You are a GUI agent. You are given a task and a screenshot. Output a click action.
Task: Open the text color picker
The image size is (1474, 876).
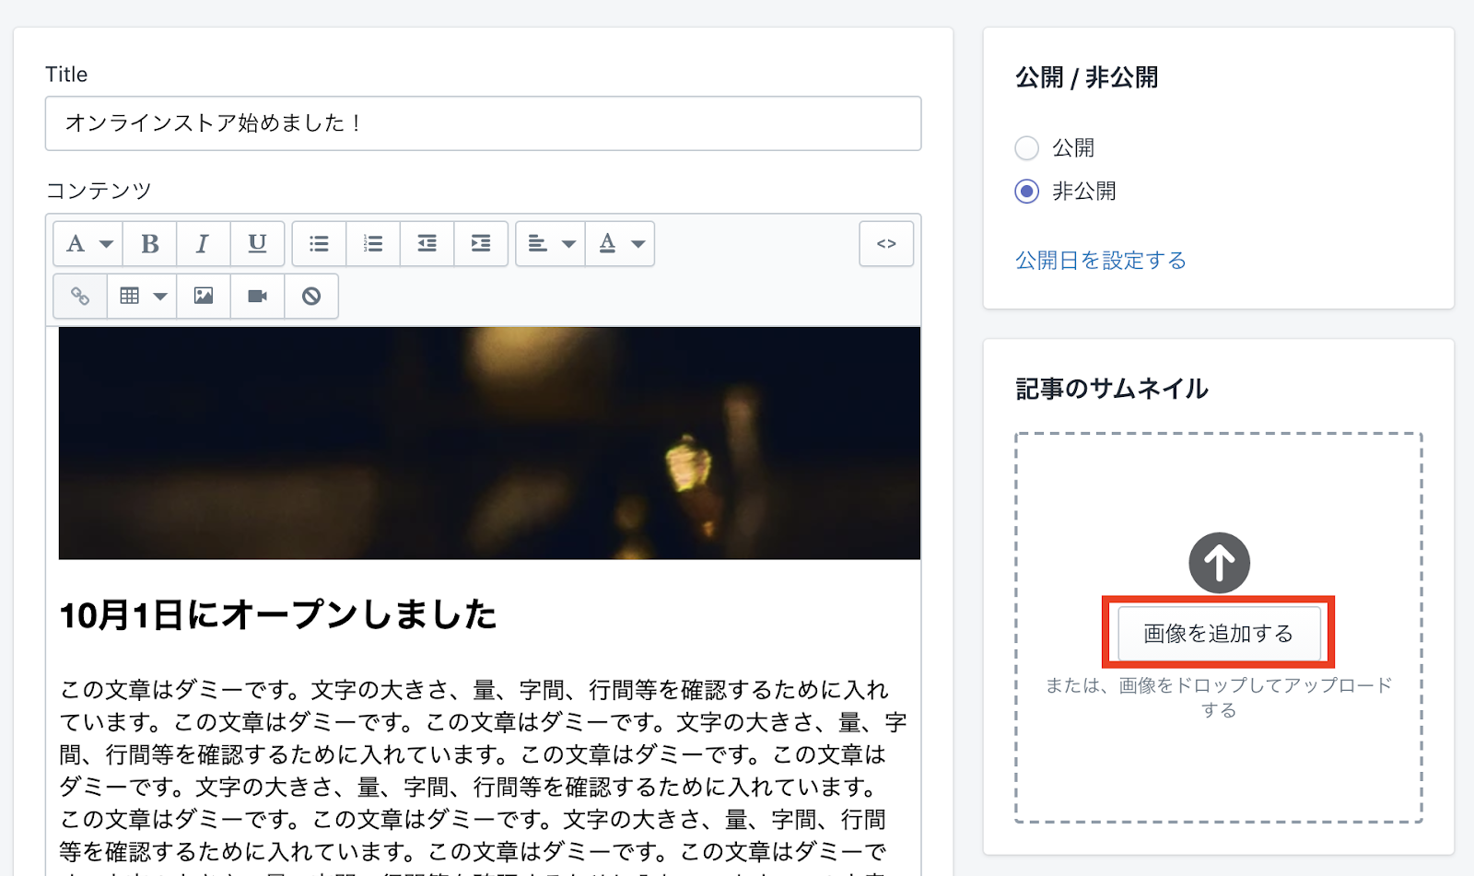(x=621, y=244)
